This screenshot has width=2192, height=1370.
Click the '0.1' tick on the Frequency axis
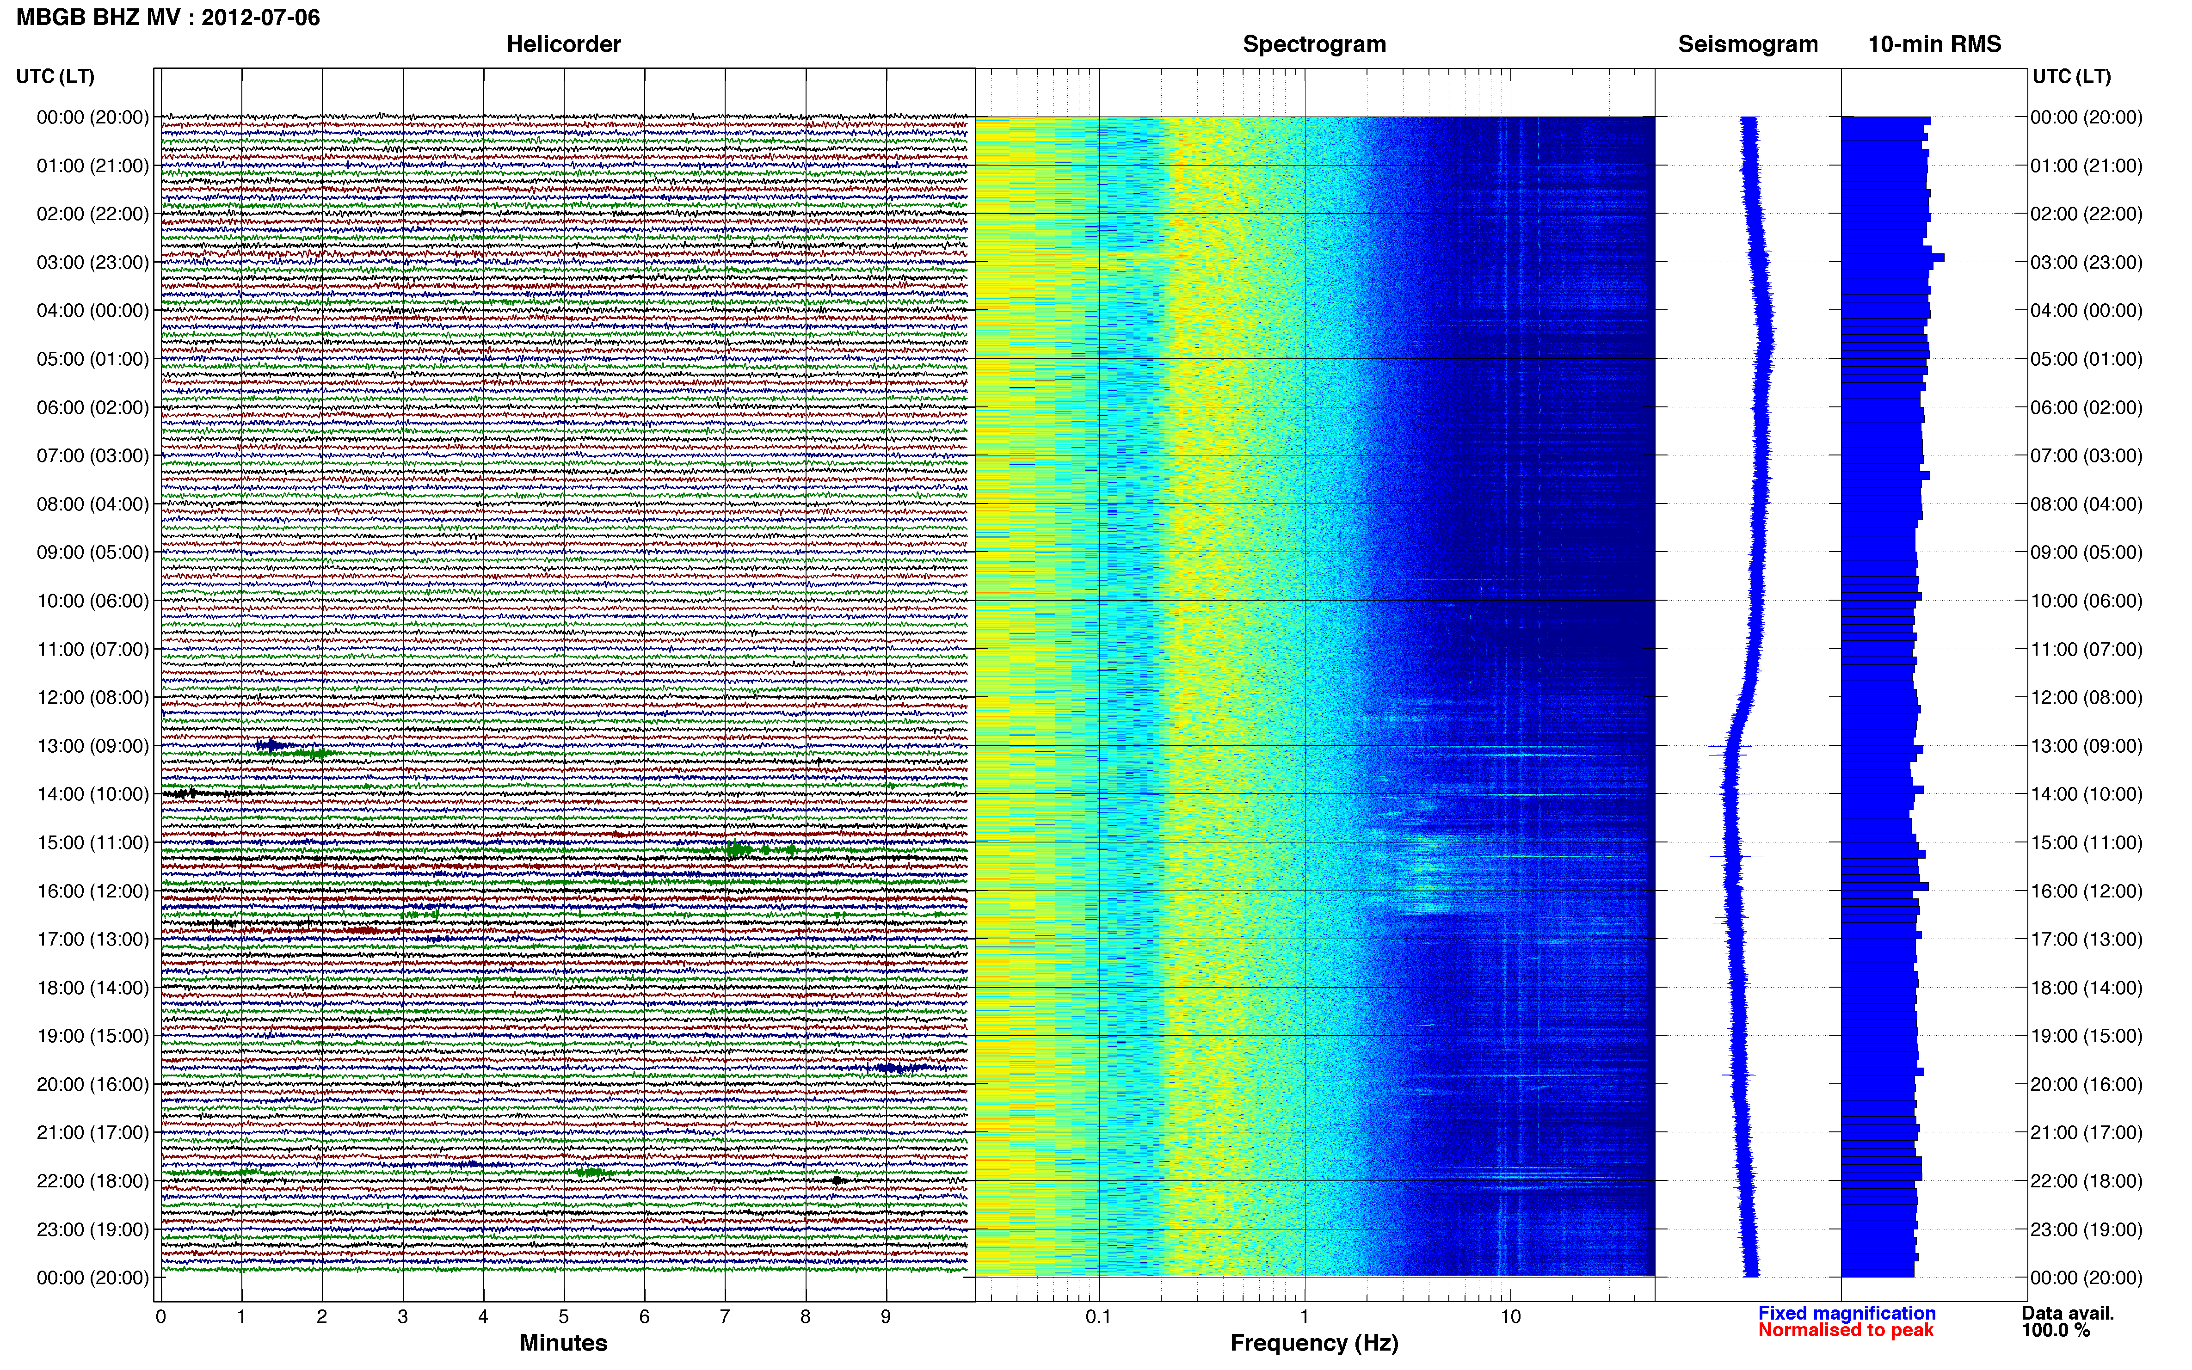pos(1098,1317)
